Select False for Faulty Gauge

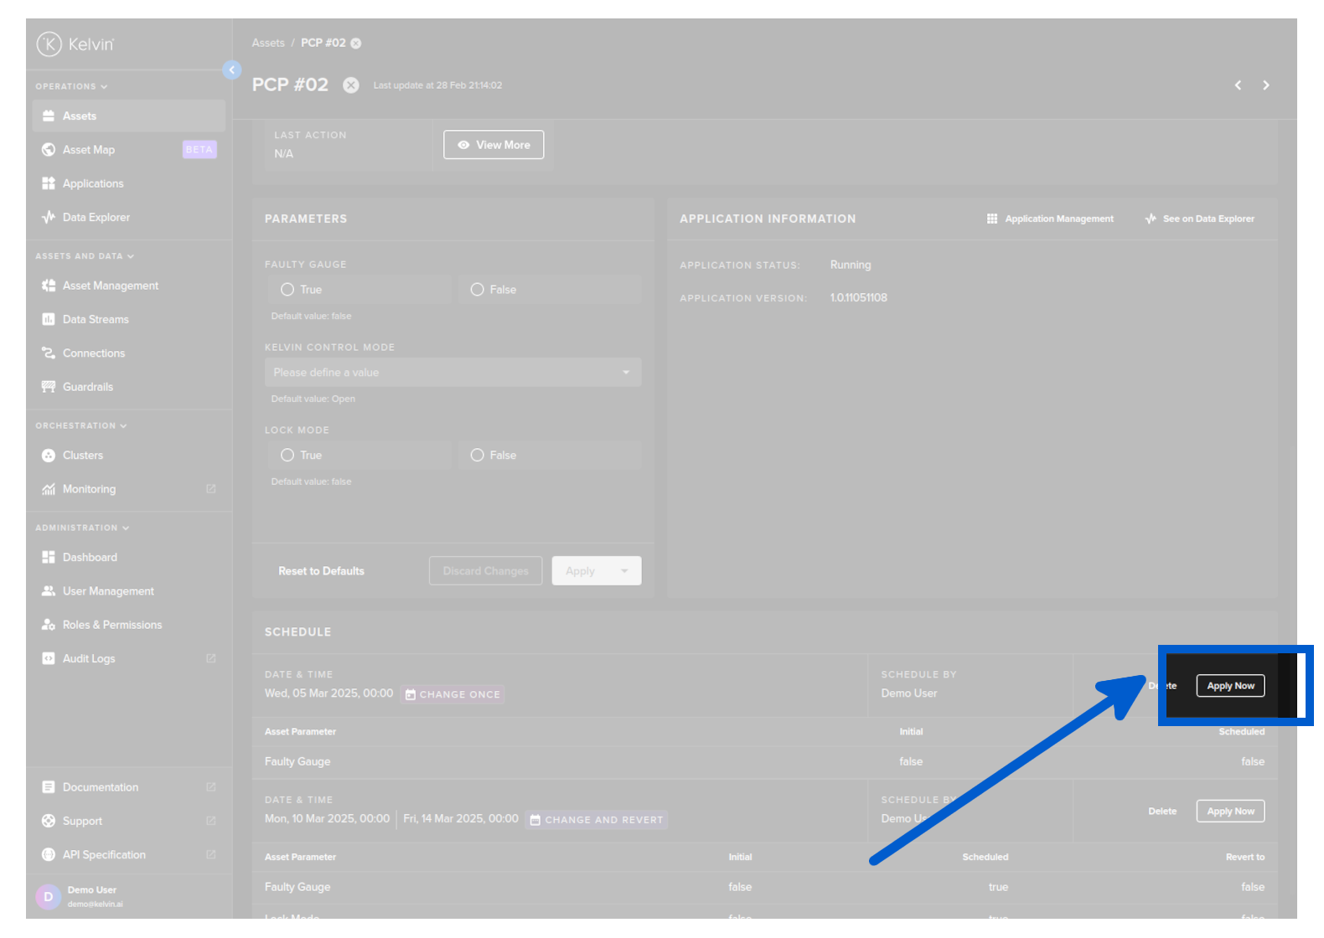pyautogui.click(x=478, y=290)
